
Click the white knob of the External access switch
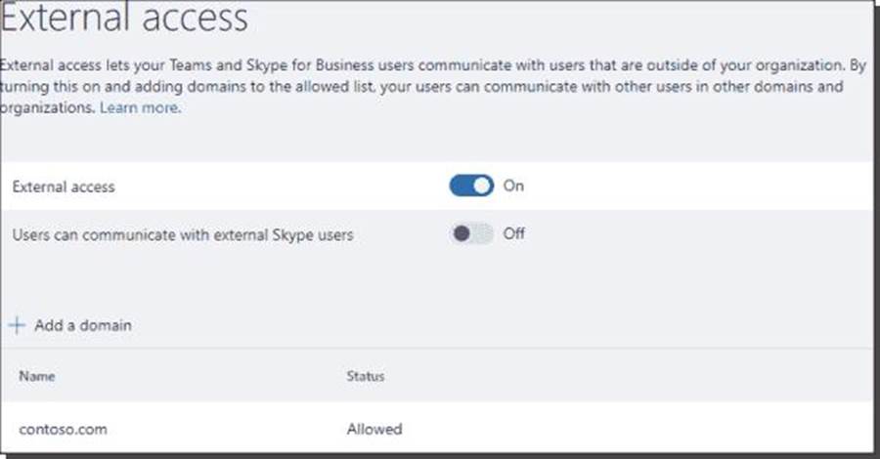482,186
